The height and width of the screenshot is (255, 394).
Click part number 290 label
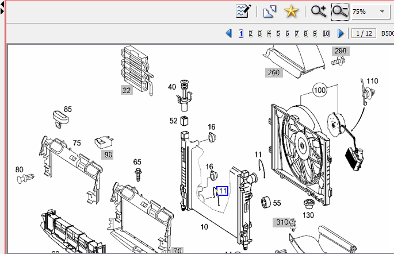(x=342, y=51)
